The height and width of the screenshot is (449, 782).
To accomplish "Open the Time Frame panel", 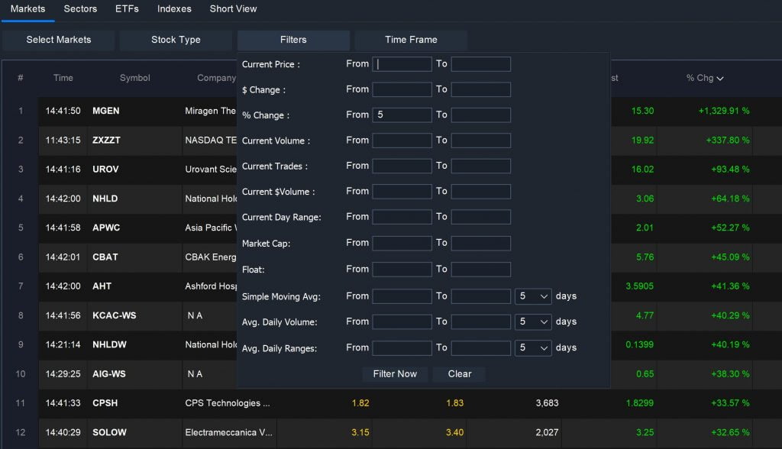I will coord(411,40).
